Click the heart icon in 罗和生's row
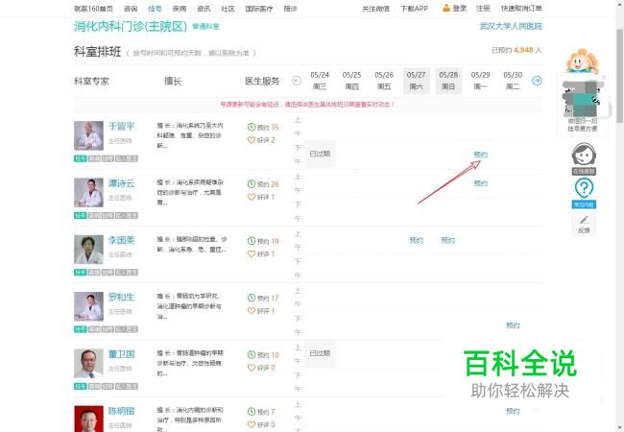624x432 pixels. 252,311
